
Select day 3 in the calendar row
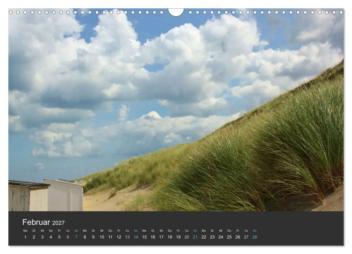[x=42, y=237]
